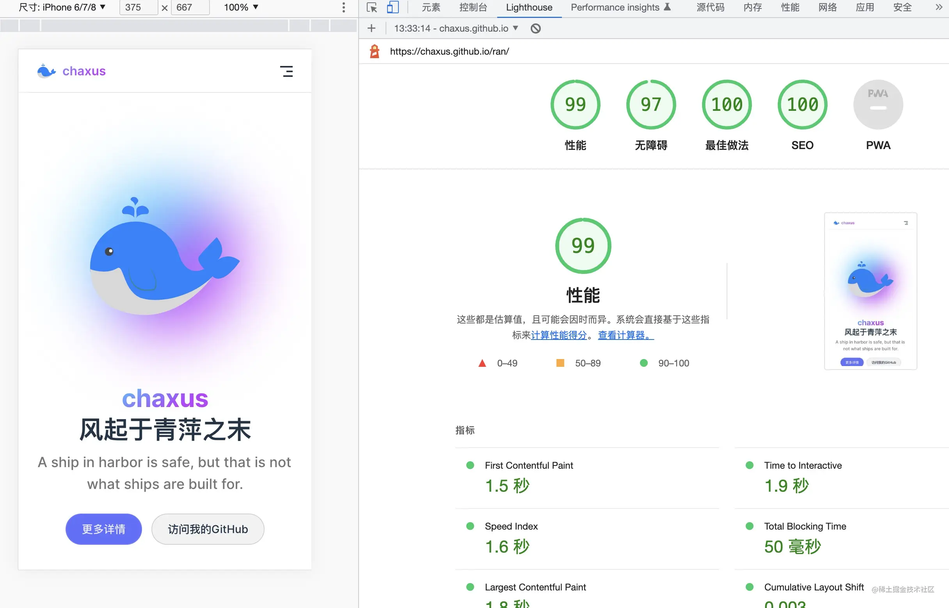Click the 性能 score gauge showing 99
This screenshot has height=608, width=949.
(575, 105)
